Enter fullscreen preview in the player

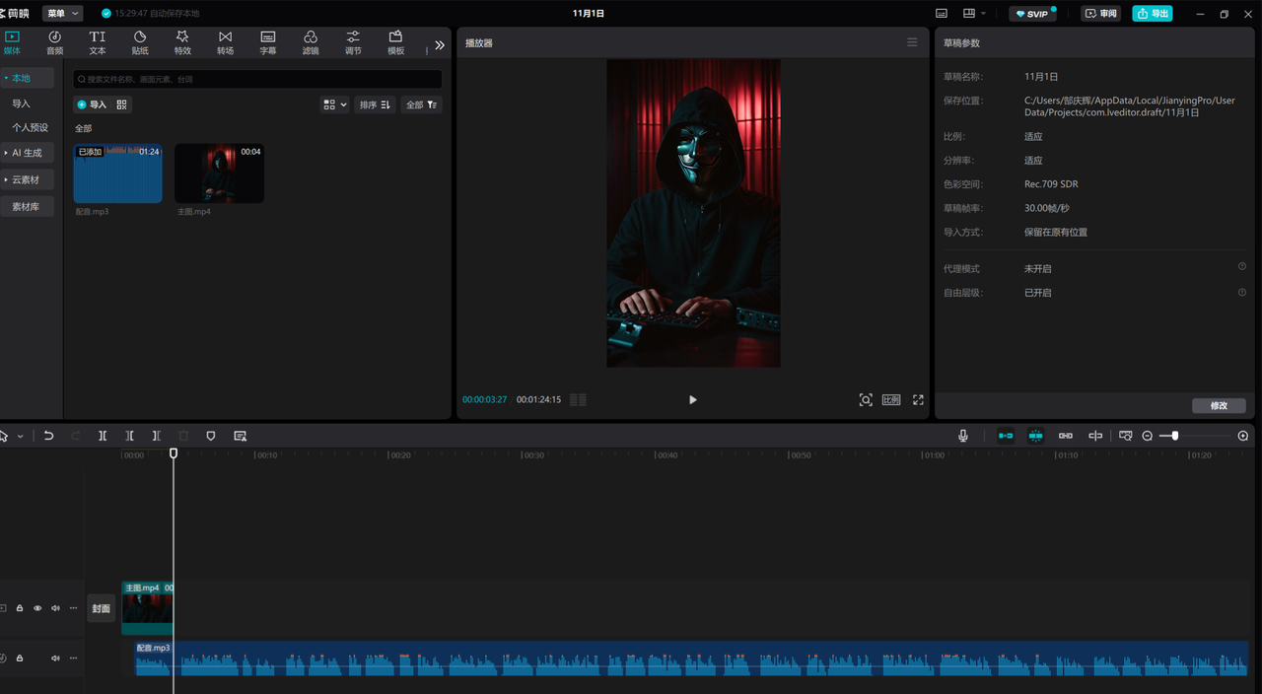click(x=918, y=399)
